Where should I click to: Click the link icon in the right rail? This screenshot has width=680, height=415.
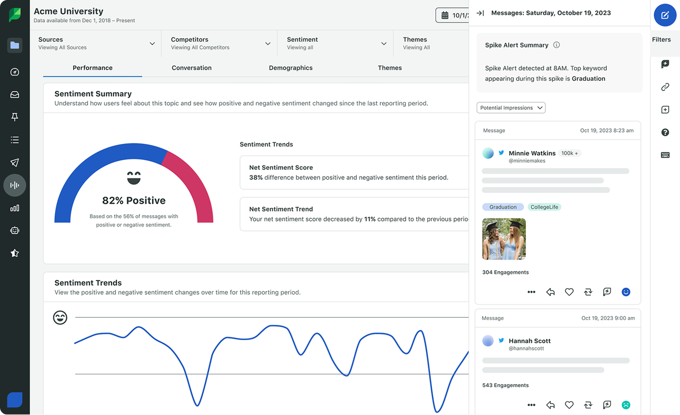(x=665, y=86)
